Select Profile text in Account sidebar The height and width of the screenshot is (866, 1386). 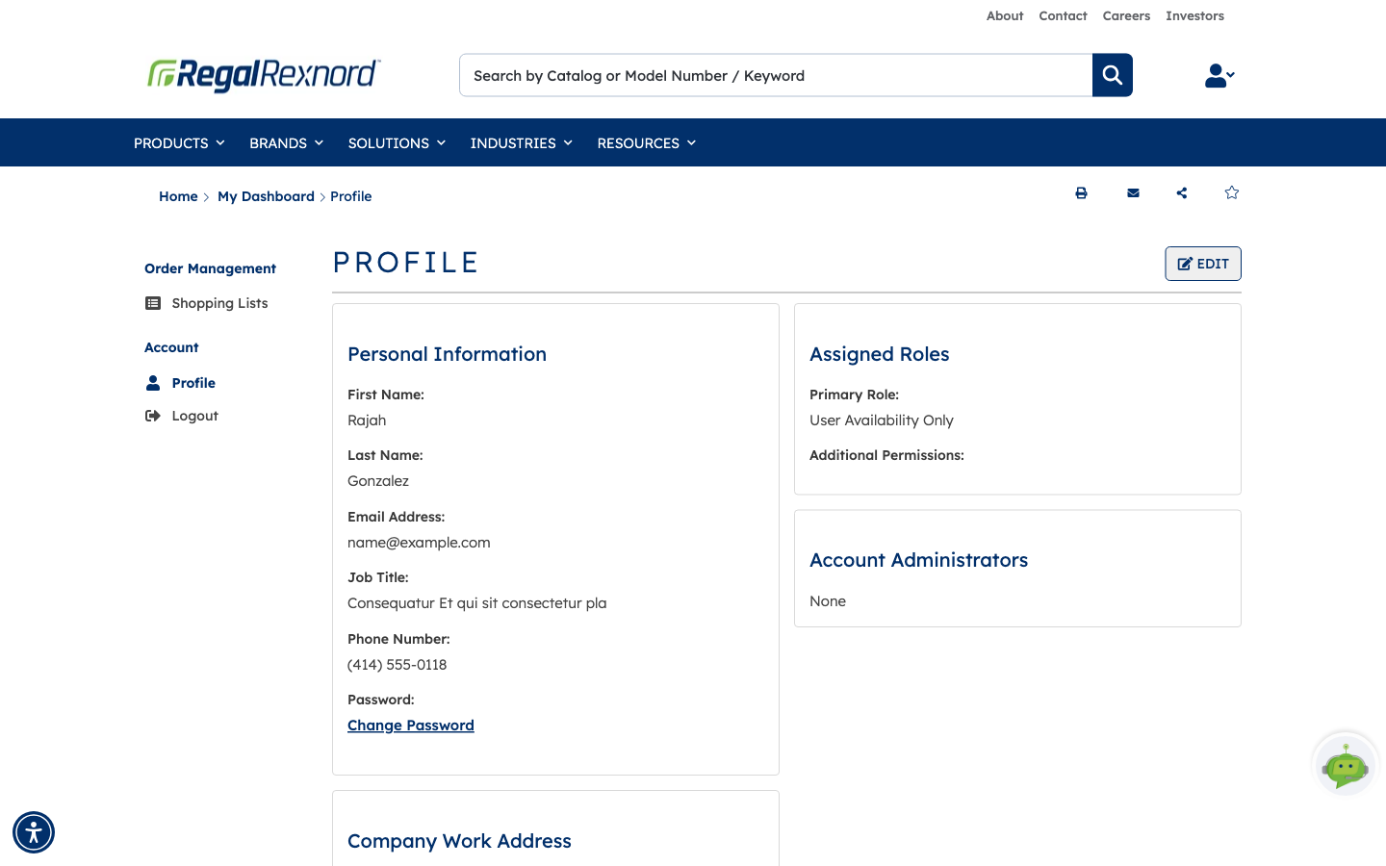point(193,383)
